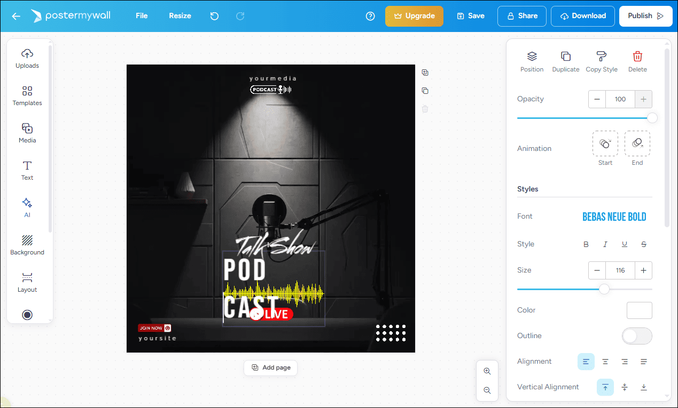Image resolution: width=678 pixels, height=408 pixels.
Task: Copy Style of the selected text
Action: tap(601, 61)
